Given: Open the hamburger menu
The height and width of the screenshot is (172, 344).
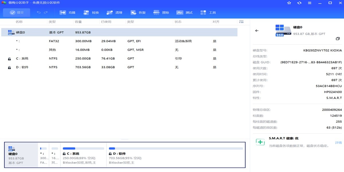Looking at the screenshot, I should click(310, 3).
